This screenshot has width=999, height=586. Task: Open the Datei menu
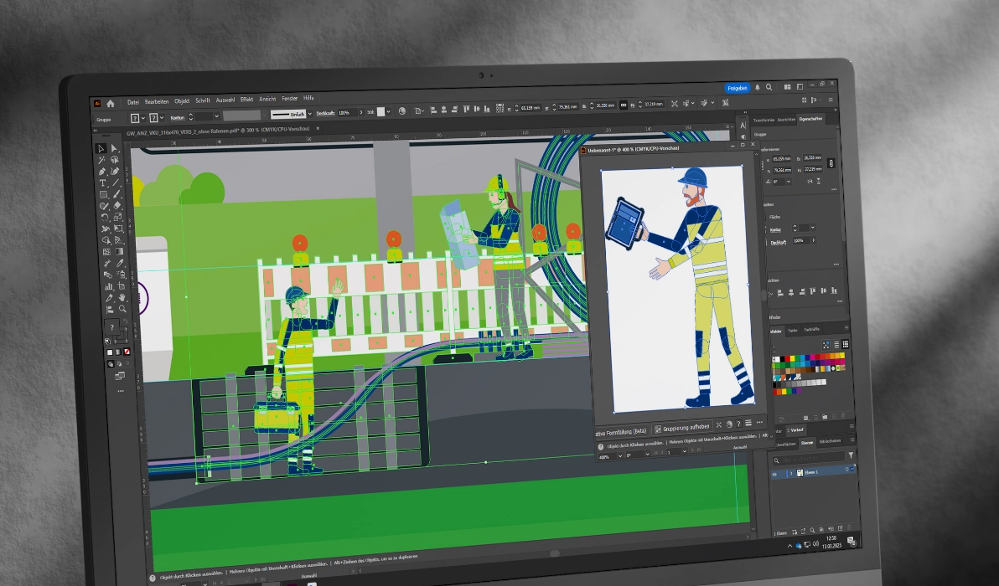tap(133, 102)
